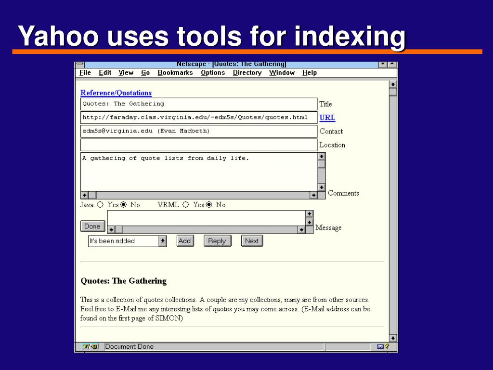The image size is (493, 370).
Task: Click Comments box scroll up arrow
Action: (321, 157)
